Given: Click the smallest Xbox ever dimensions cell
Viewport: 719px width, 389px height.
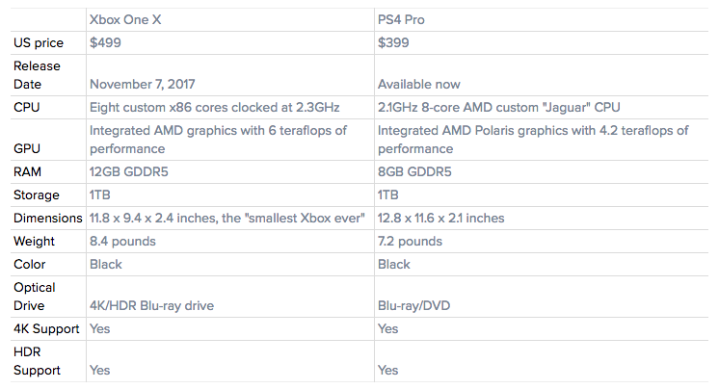Looking at the screenshot, I should pos(226,218).
